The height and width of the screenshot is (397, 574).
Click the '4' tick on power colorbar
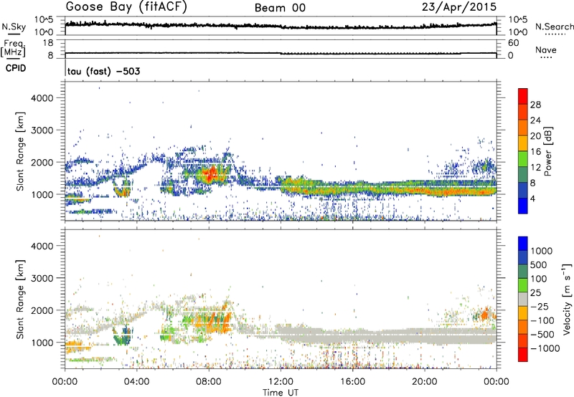[x=533, y=198]
